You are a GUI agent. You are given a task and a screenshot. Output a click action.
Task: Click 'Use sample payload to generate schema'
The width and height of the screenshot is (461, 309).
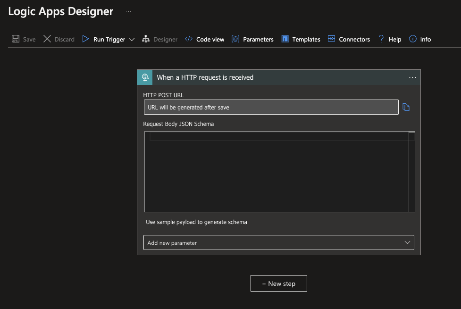pyautogui.click(x=196, y=222)
